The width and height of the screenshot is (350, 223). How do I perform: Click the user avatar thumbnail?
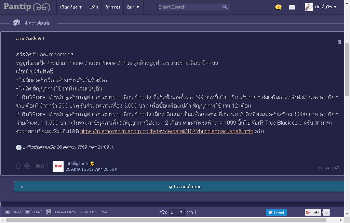[309, 7]
